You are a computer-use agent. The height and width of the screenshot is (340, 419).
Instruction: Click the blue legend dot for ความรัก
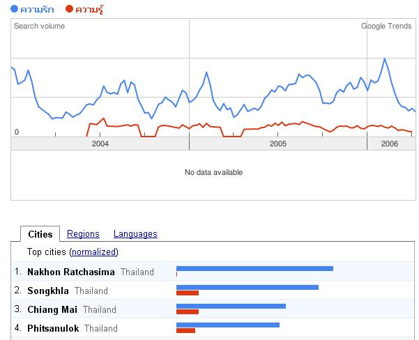pos(14,9)
